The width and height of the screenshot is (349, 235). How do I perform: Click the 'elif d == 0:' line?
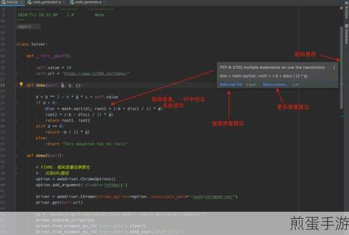pos(49,126)
